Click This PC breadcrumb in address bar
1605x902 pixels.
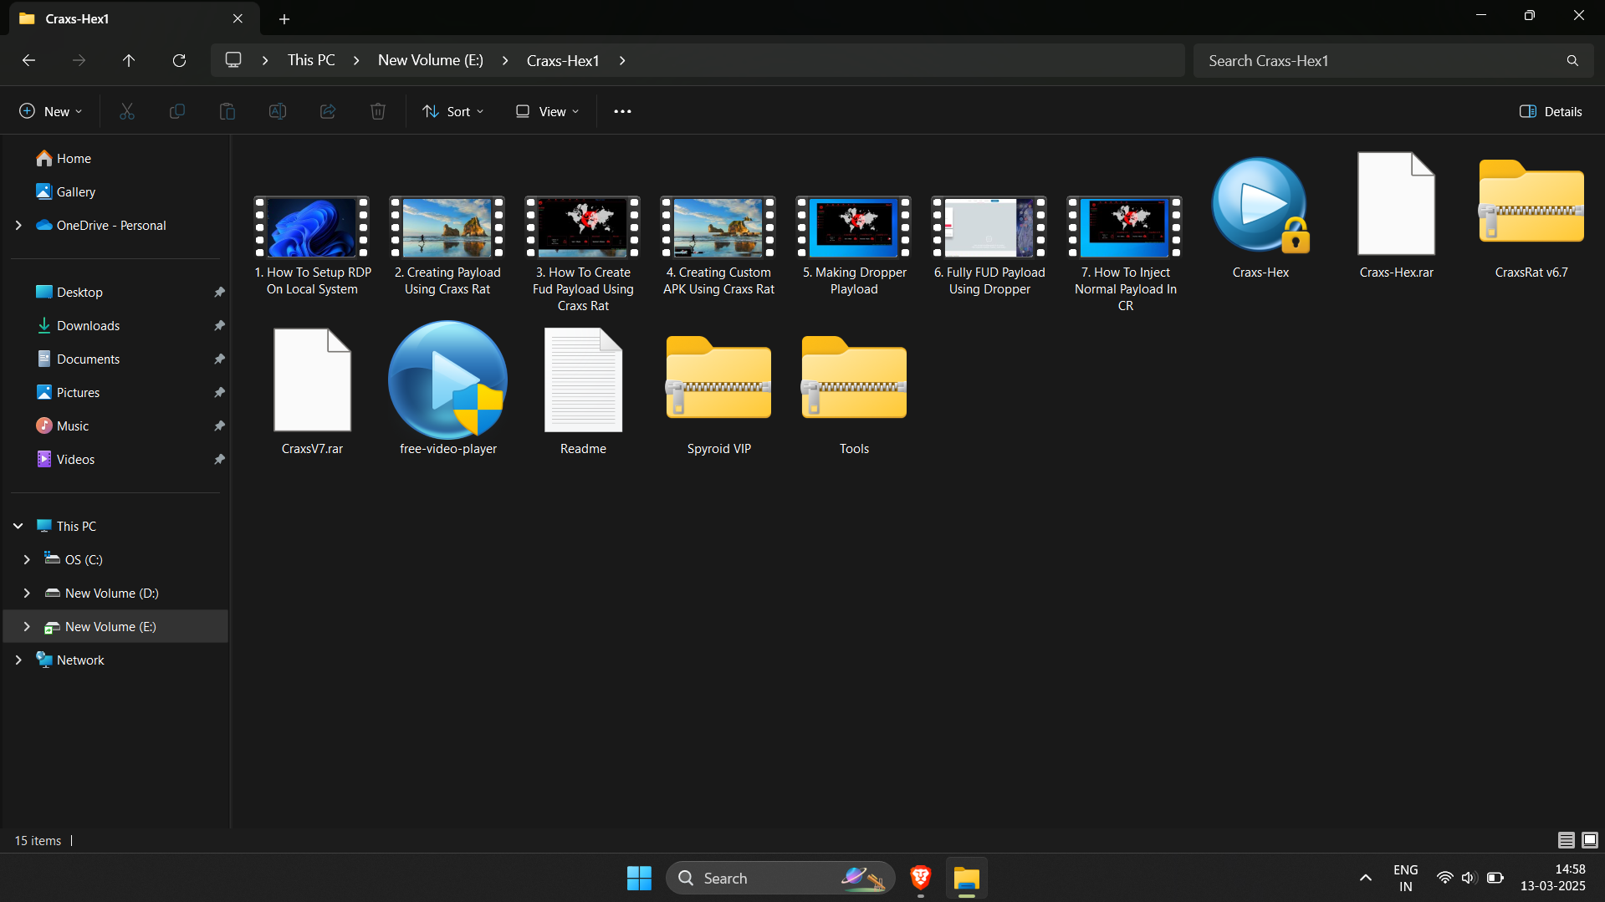(x=311, y=60)
